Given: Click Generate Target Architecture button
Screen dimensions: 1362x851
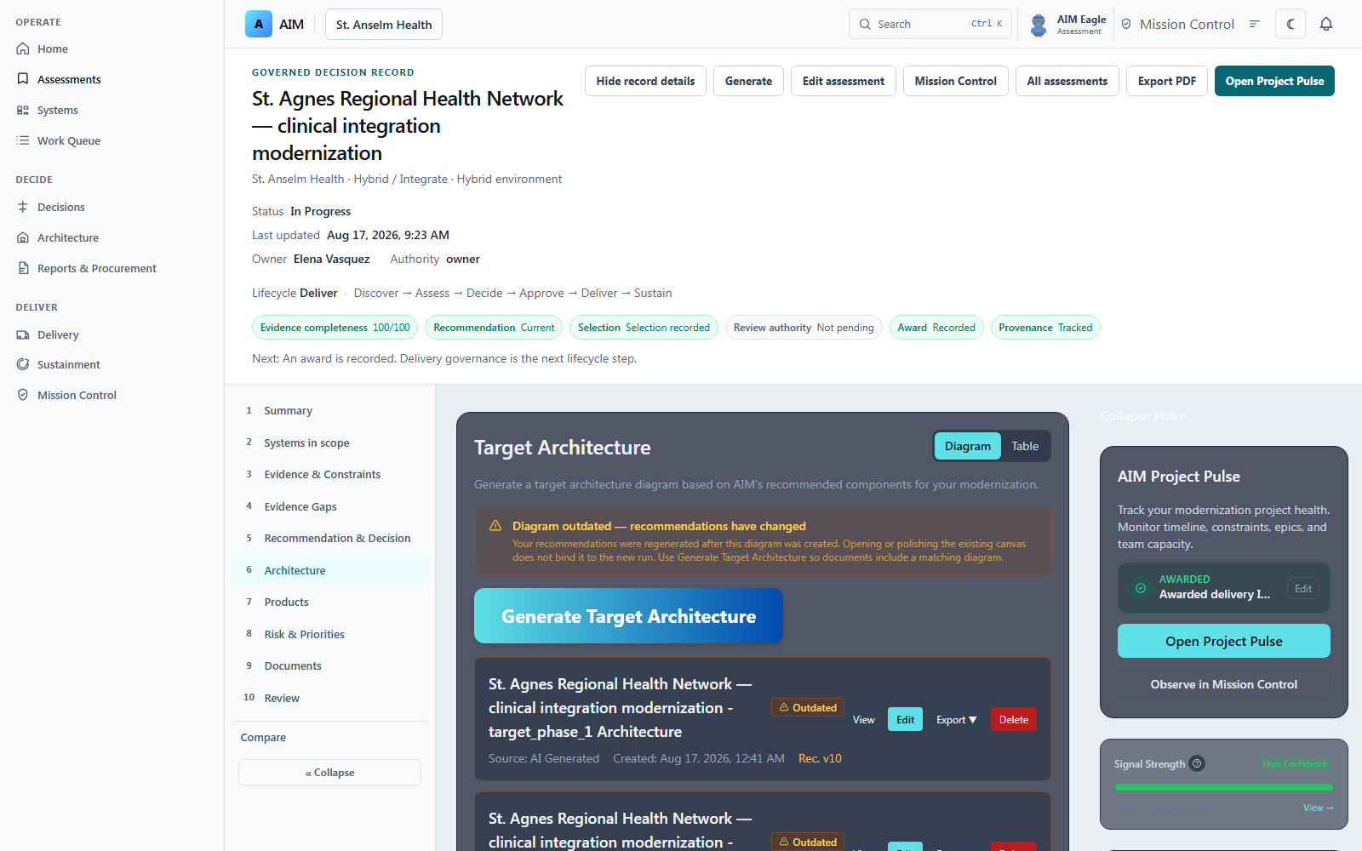Looking at the screenshot, I should click(628, 616).
